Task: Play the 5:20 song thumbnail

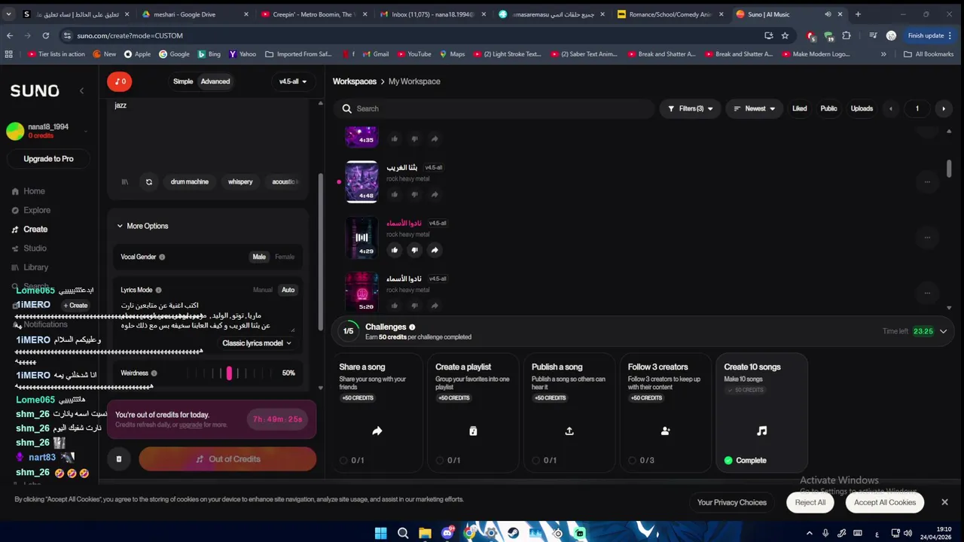Action: coord(361,293)
